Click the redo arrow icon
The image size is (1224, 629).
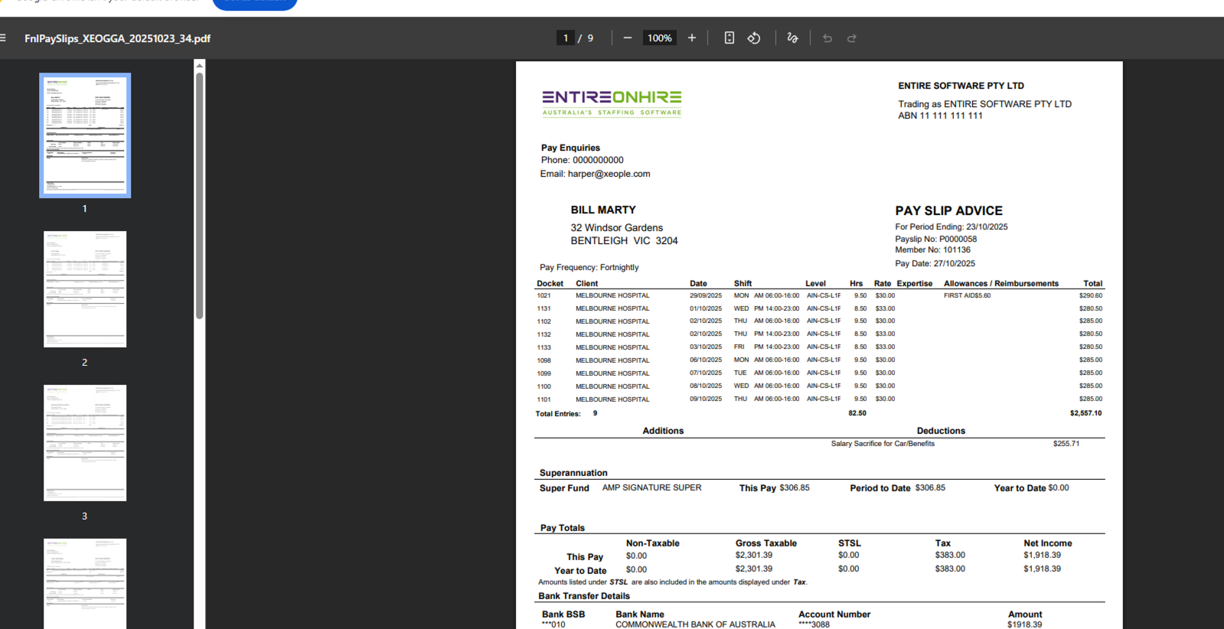(x=852, y=37)
